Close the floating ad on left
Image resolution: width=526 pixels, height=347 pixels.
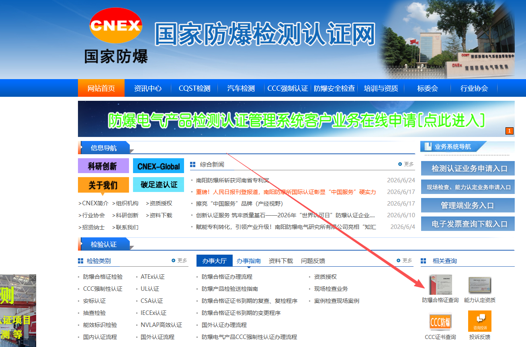pyautogui.click(x=33, y=278)
